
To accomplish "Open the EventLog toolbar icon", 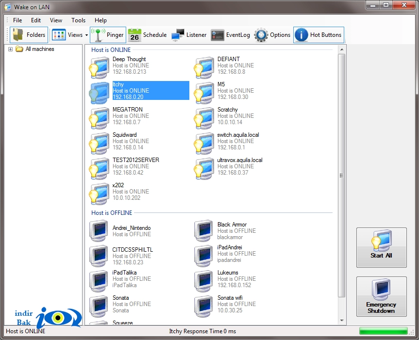I will pos(218,35).
